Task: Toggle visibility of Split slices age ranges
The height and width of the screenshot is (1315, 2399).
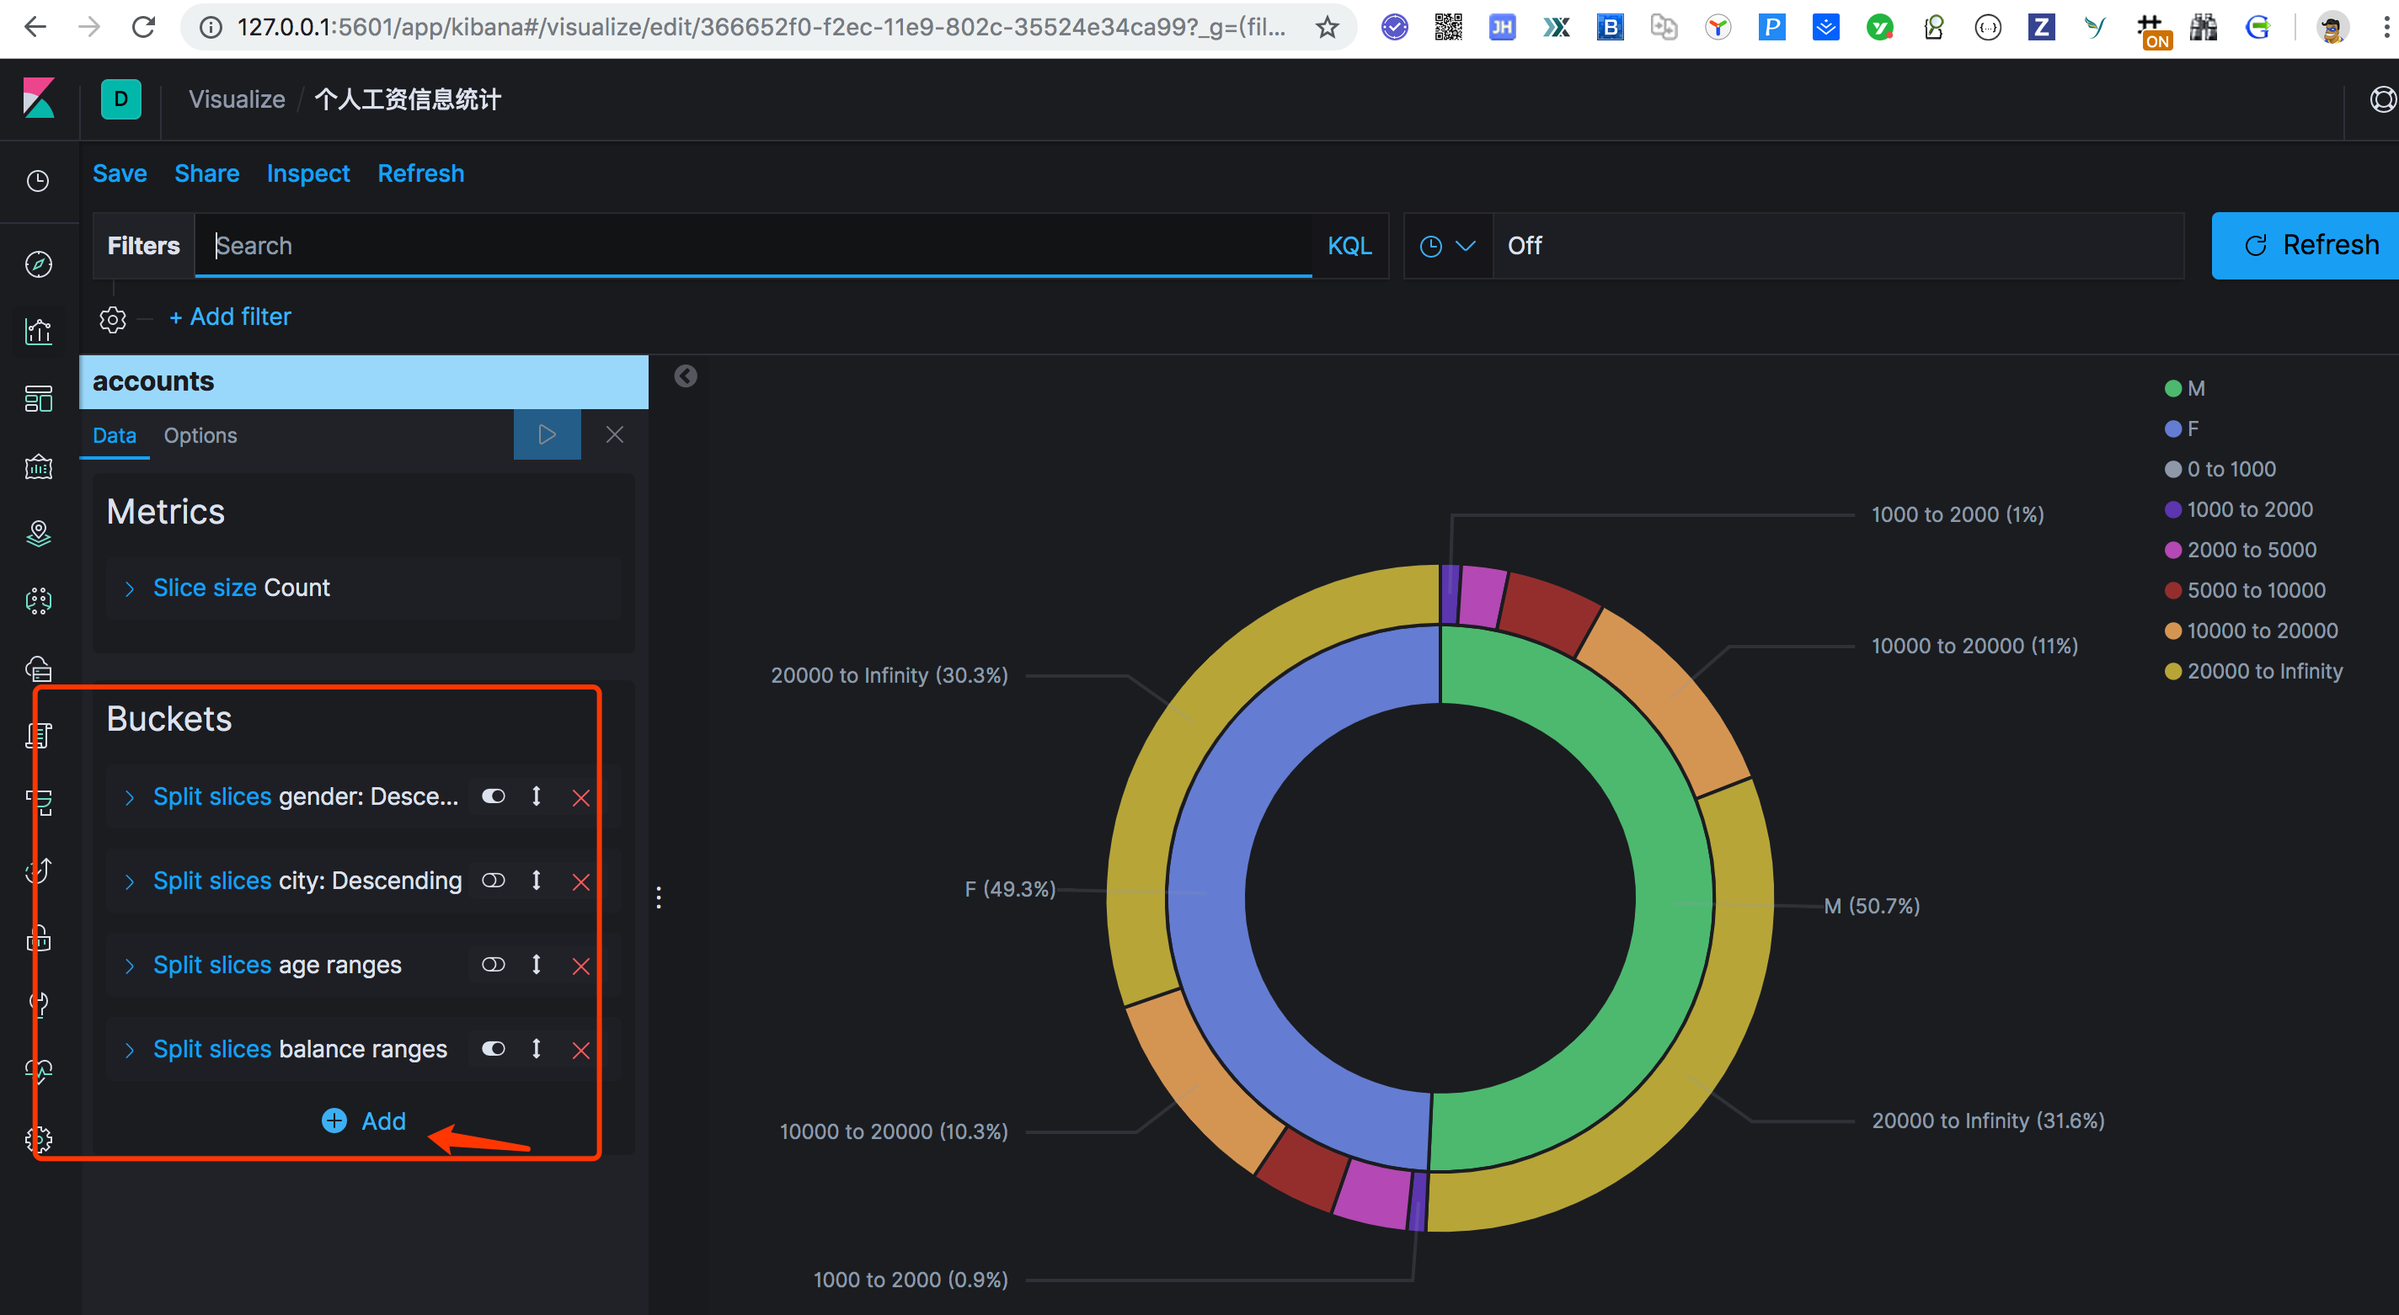Action: coord(494,965)
